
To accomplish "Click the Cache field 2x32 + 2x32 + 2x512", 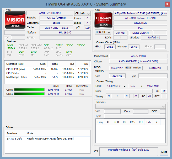I will coord(56,28).
